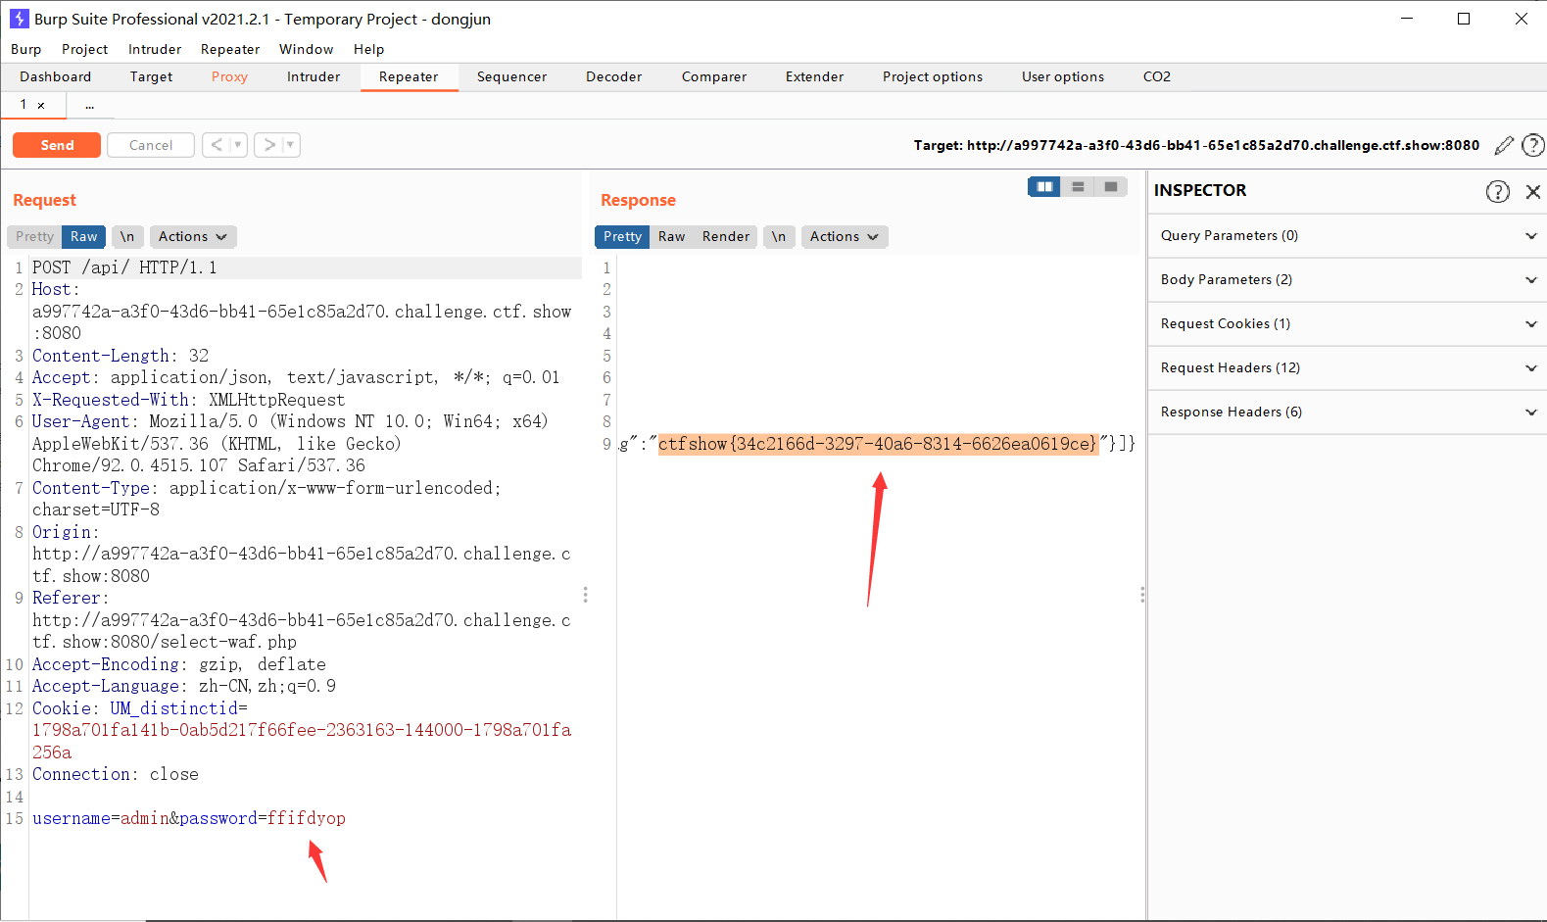Click the Content-Length: 32 header line
This screenshot has height=922, width=1547.
click(121, 356)
